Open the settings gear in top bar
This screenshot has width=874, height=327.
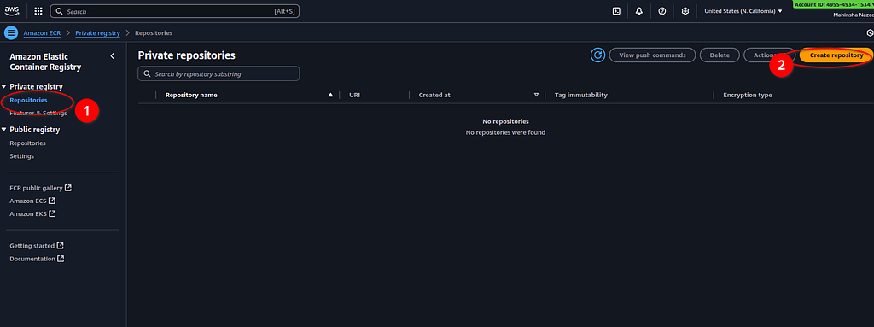(x=685, y=11)
